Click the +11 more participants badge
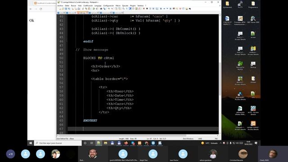288x162 pixels. [x=11, y=154]
